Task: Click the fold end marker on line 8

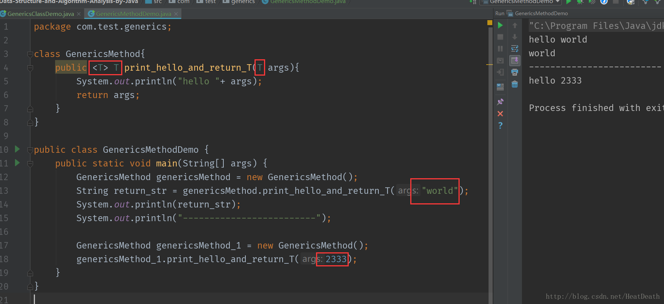Action: [x=30, y=123]
